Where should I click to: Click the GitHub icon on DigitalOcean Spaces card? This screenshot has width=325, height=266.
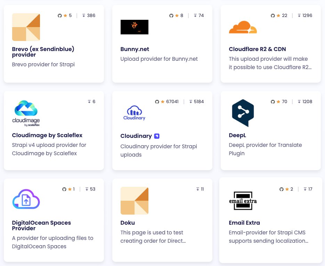(x=64, y=189)
